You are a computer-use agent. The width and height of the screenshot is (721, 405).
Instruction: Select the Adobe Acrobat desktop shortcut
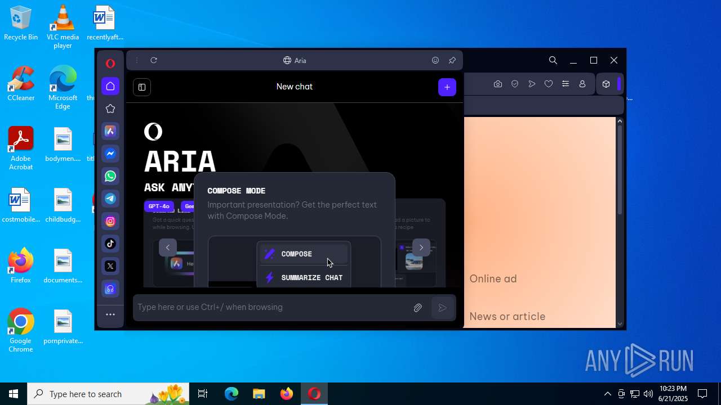click(21, 148)
